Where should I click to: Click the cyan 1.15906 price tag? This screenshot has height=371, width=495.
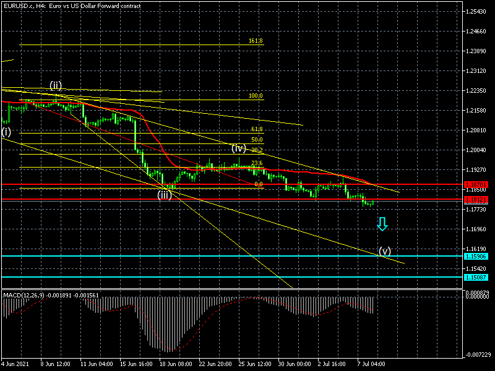476,256
